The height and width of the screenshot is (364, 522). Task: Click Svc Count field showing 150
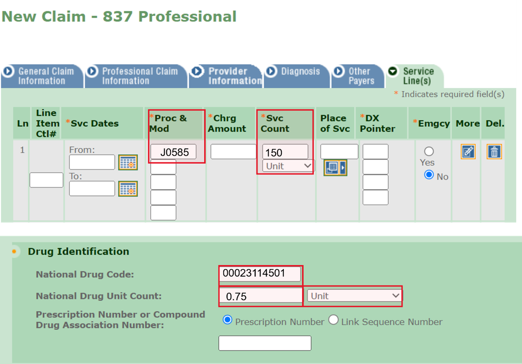point(285,152)
